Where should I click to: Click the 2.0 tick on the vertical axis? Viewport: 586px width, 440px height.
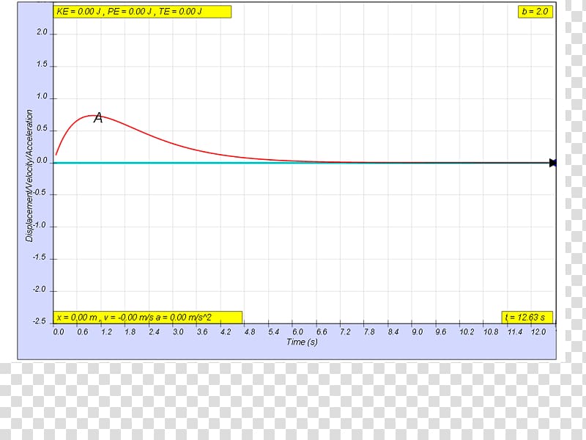42,33
